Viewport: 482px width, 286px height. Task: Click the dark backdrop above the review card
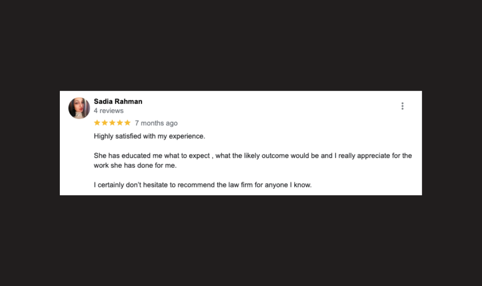pos(241,45)
